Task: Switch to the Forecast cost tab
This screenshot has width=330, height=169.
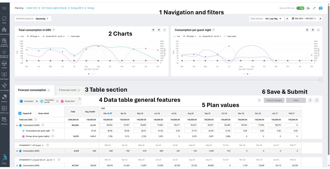Action: [69, 90]
